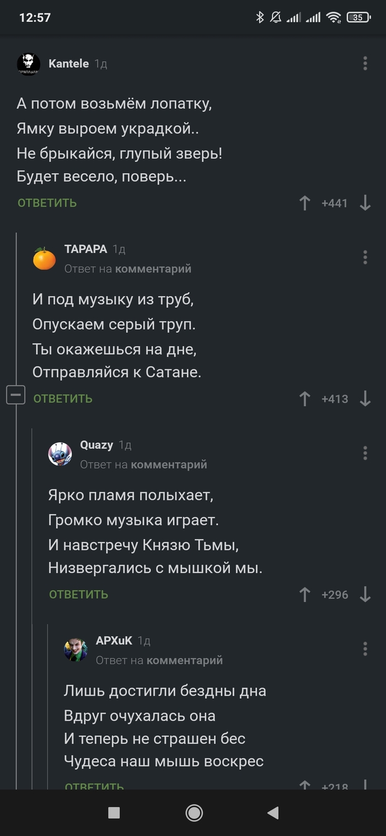Reply to ТАРАРА's comment
The height and width of the screenshot is (836, 386).
[x=63, y=398]
